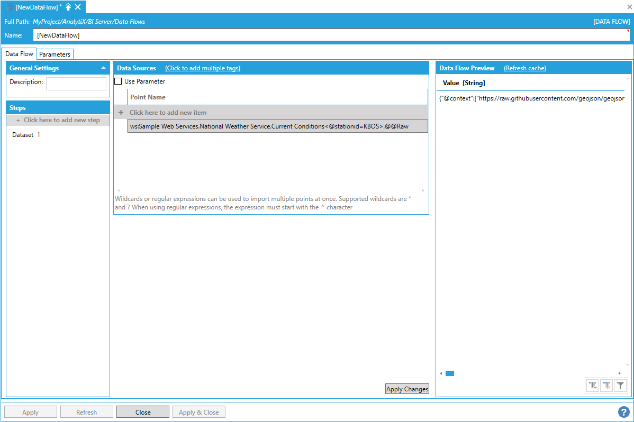Collapse the General Settings panel

103,68
